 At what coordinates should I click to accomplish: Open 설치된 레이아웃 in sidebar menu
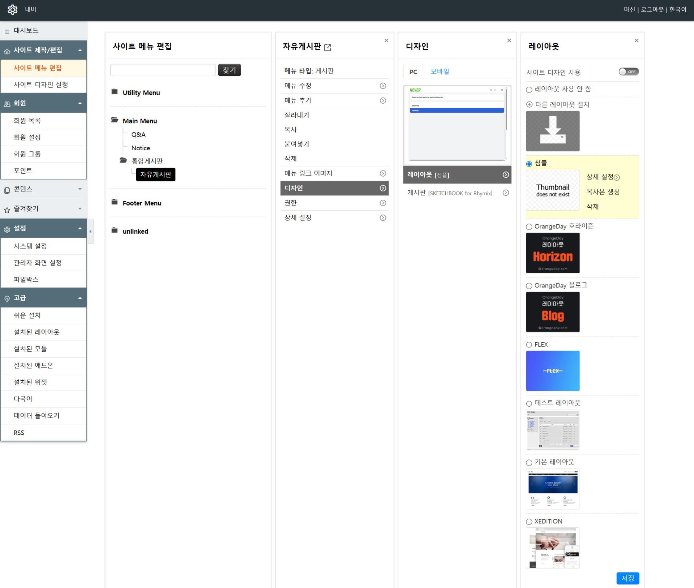click(x=37, y=332)
